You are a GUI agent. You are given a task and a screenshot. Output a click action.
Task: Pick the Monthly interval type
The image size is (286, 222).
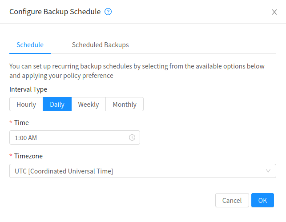coord(125,105)
